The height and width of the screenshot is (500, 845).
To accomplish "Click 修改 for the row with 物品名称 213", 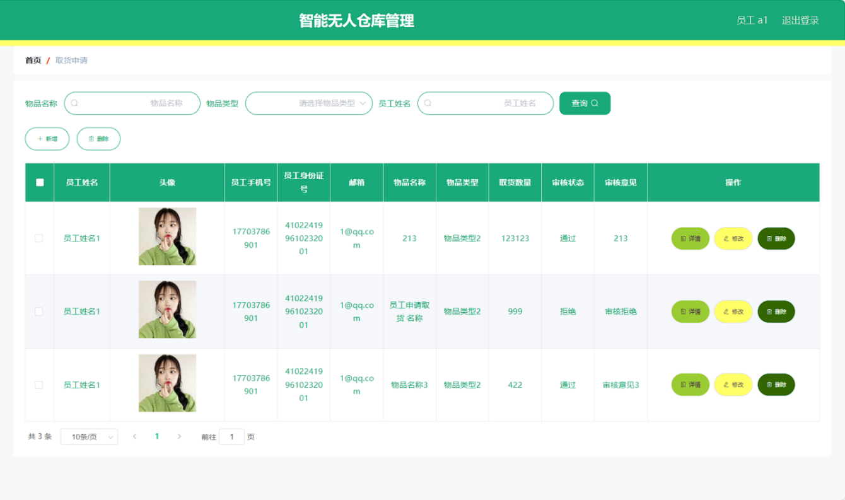I will 733,238.
